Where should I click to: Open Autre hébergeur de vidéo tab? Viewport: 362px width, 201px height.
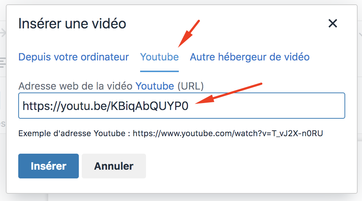[x=250, y=57]
